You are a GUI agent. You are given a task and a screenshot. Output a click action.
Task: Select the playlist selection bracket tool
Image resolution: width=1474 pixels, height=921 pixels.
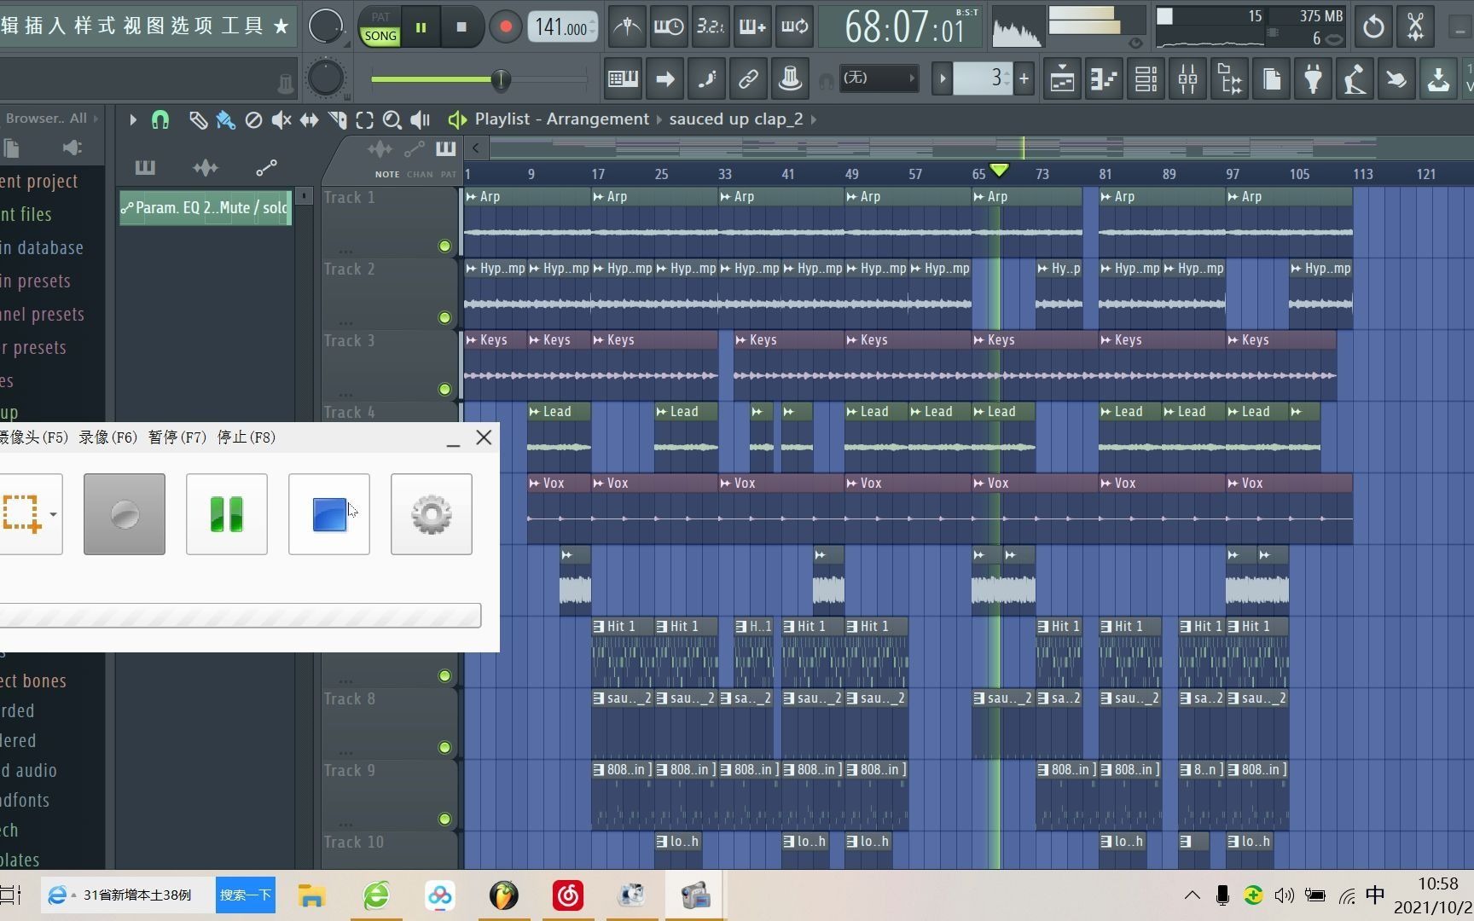click(364, 120)
